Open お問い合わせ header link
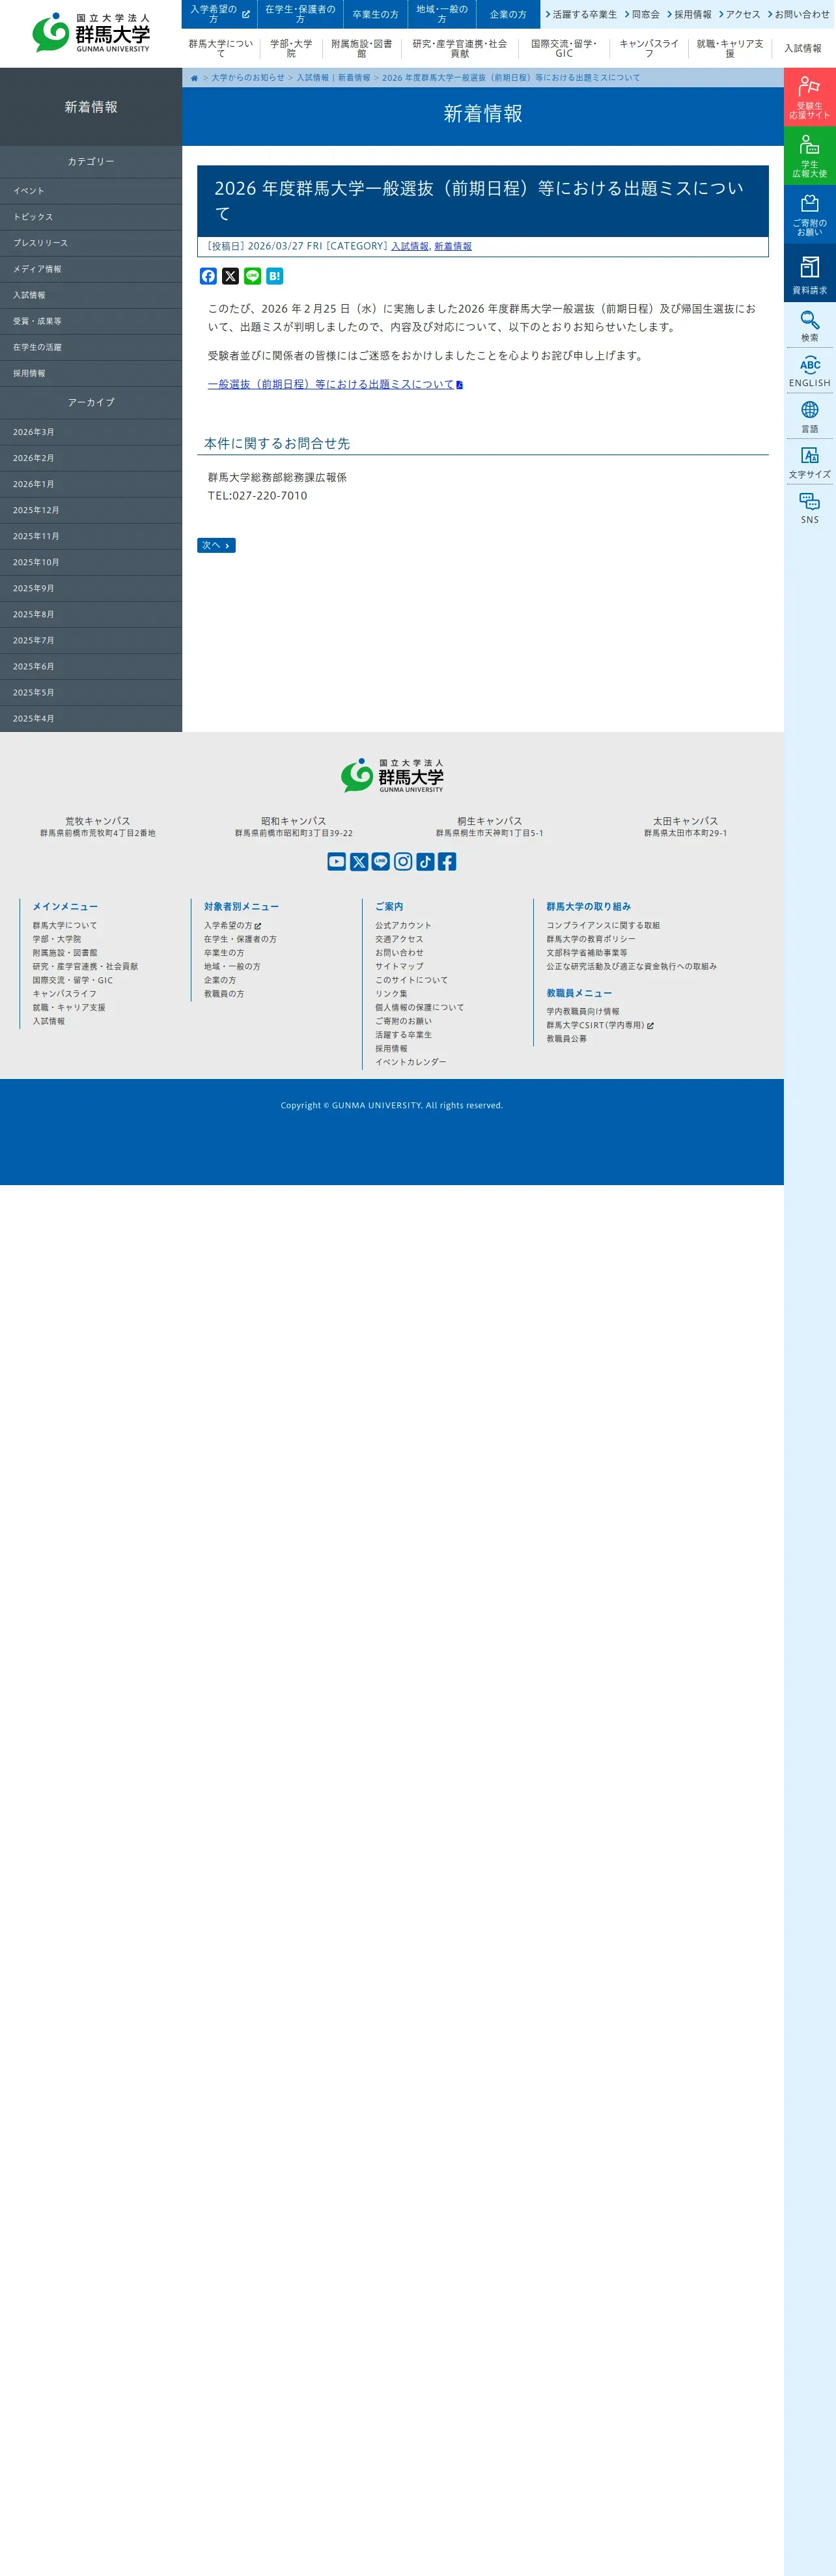This screenshot has width=836, height=2576. (x=799, y=14)
